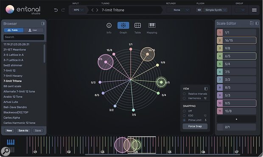This screenshot has width=263, height=157.
Task: Select the 3/2 scale degree row
Action: click(237, 80)
